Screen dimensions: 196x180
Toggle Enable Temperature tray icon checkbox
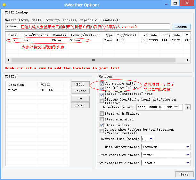pyautogui.click(x=102, y=95)
